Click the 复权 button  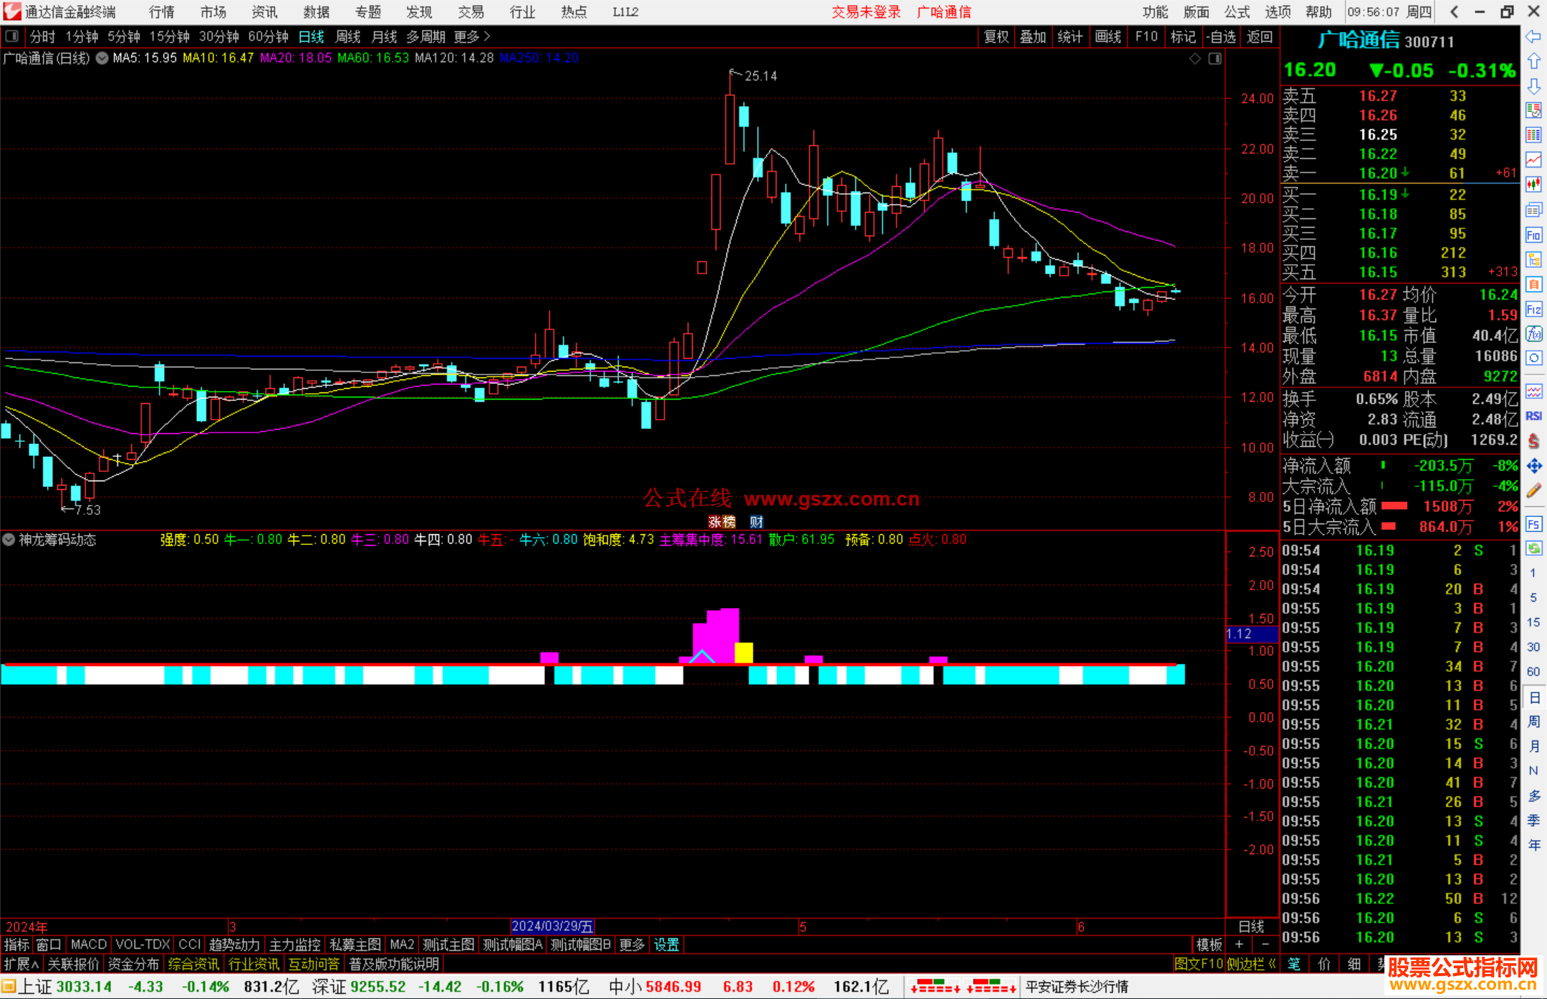point(996,37)
